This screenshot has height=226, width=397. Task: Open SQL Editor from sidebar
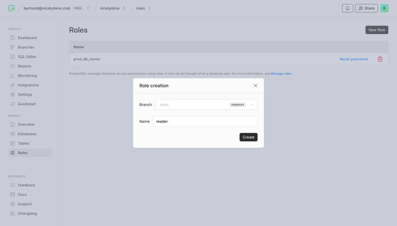point(27,57)
